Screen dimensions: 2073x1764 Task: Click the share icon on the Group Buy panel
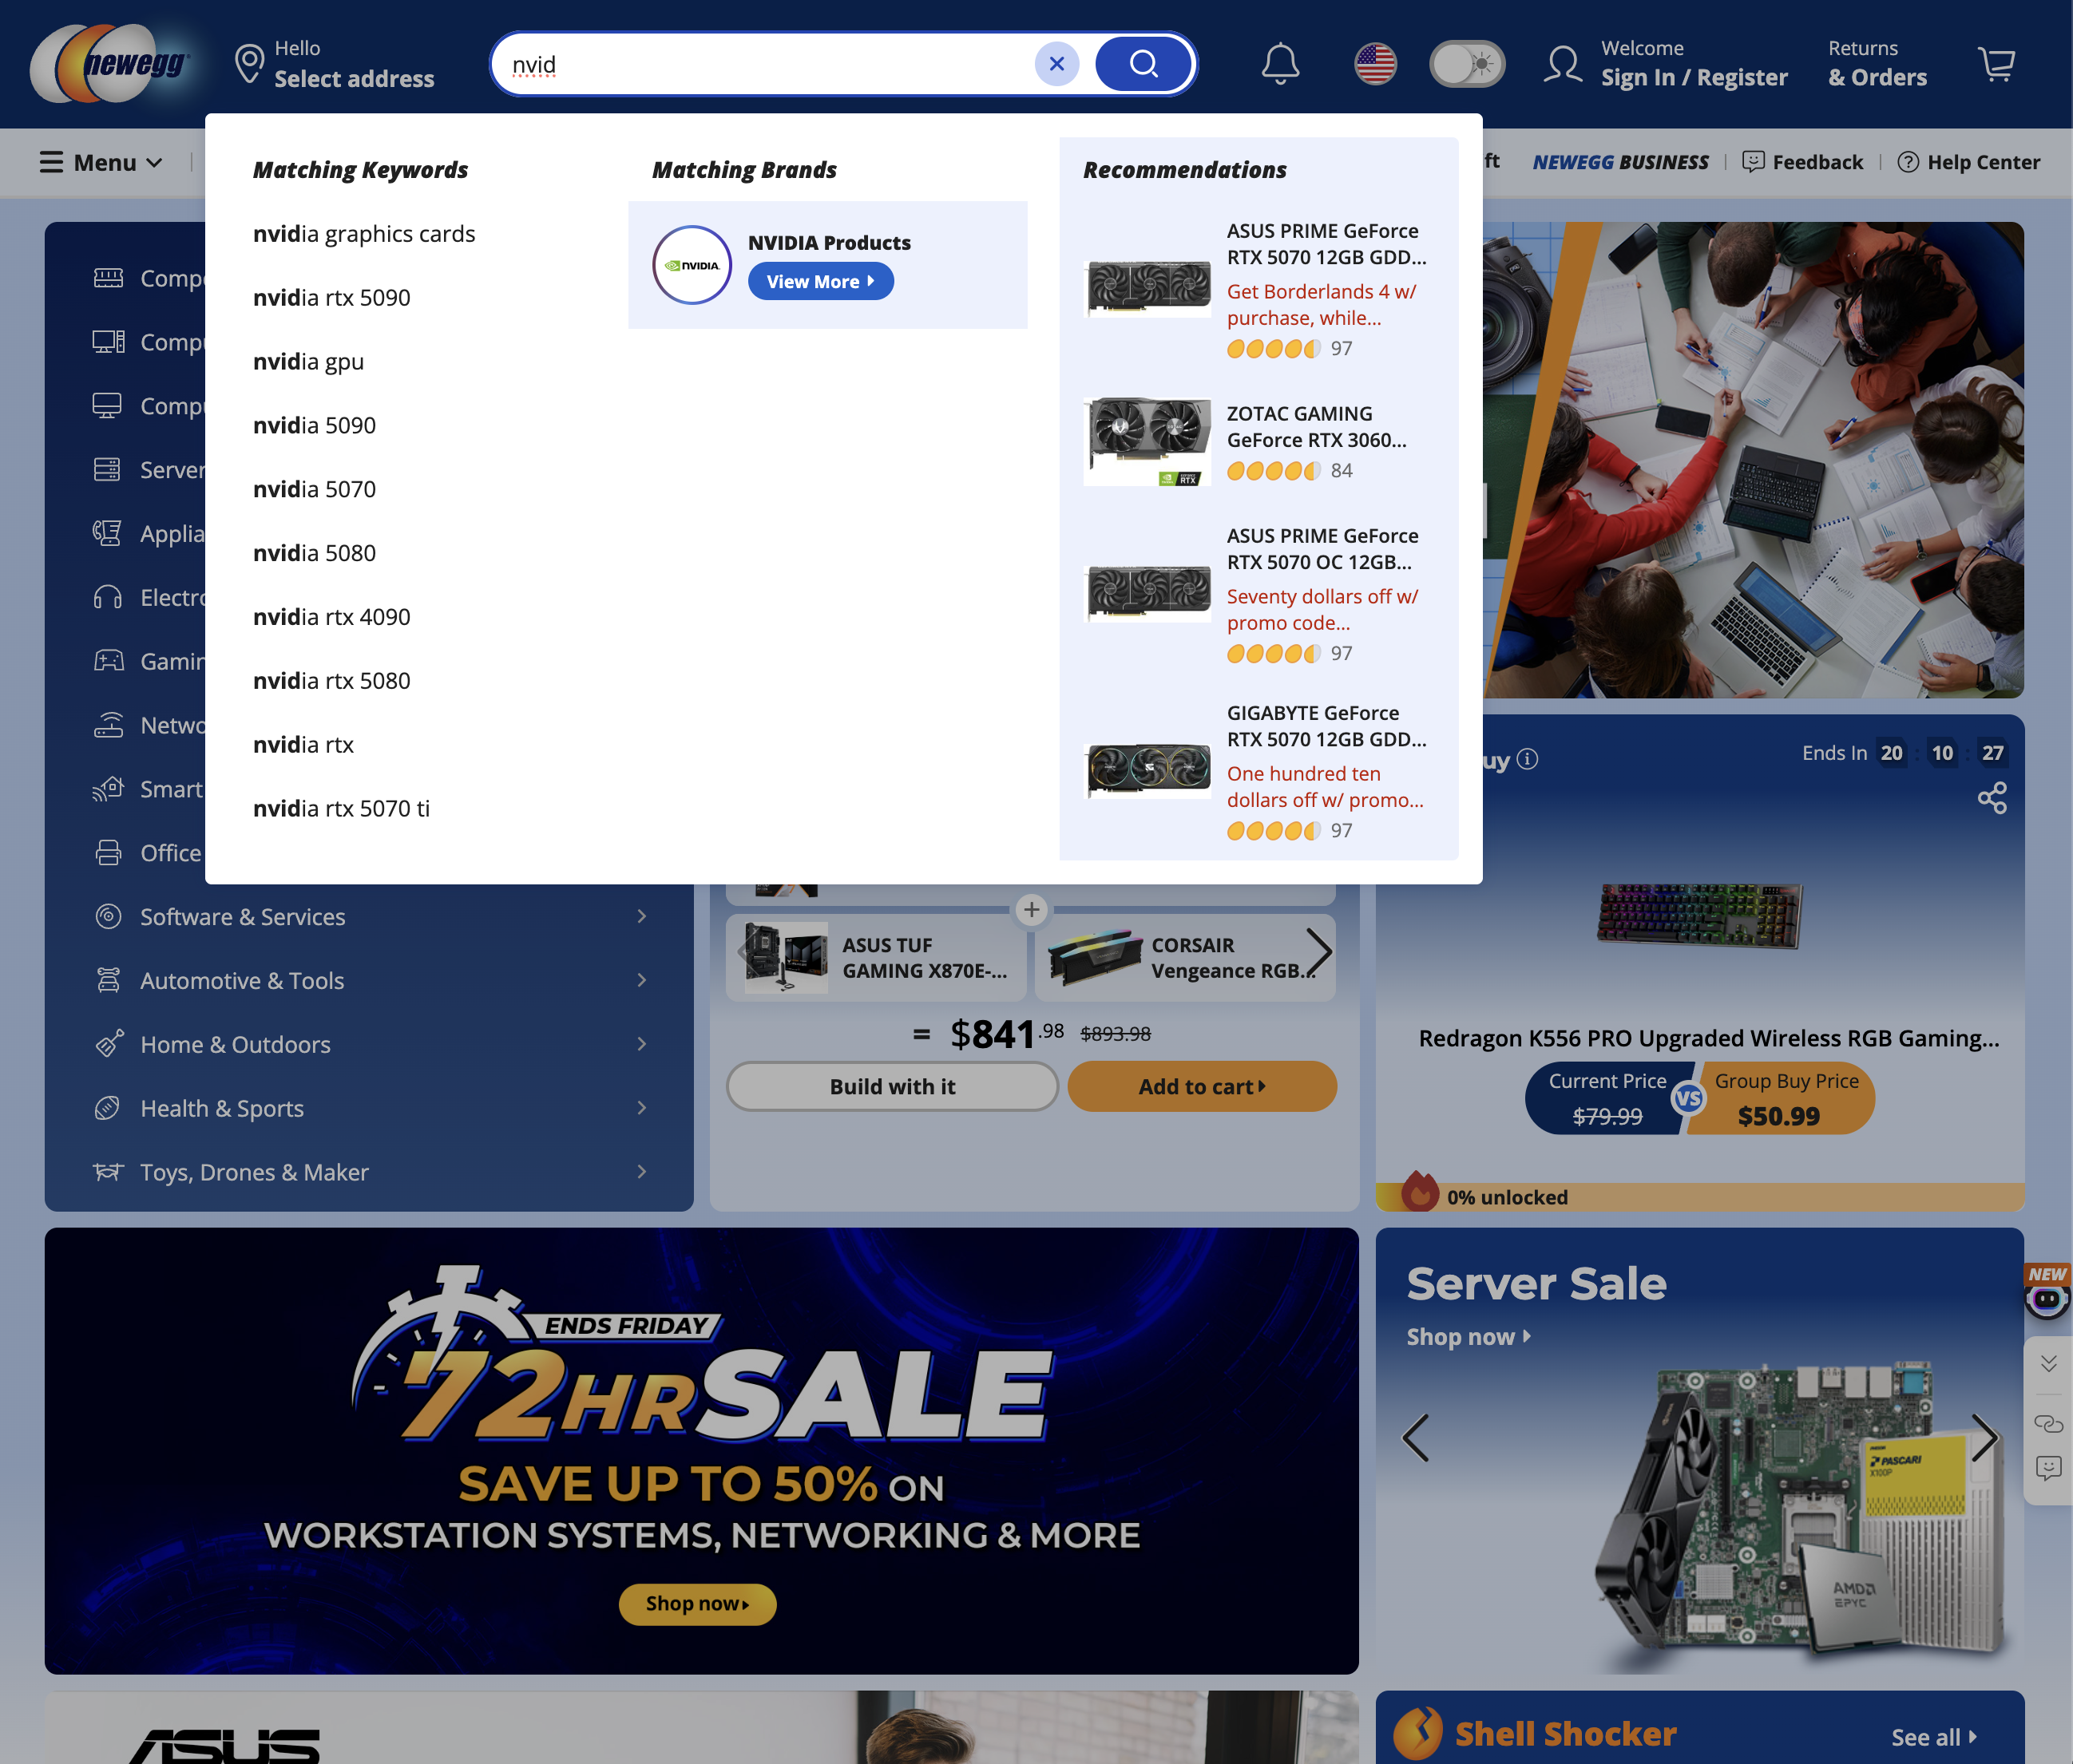(1993, 798)
